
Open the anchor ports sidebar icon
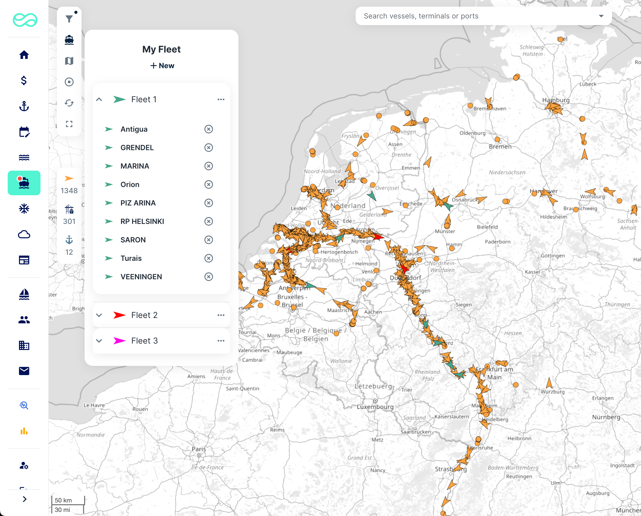point(24,106)
